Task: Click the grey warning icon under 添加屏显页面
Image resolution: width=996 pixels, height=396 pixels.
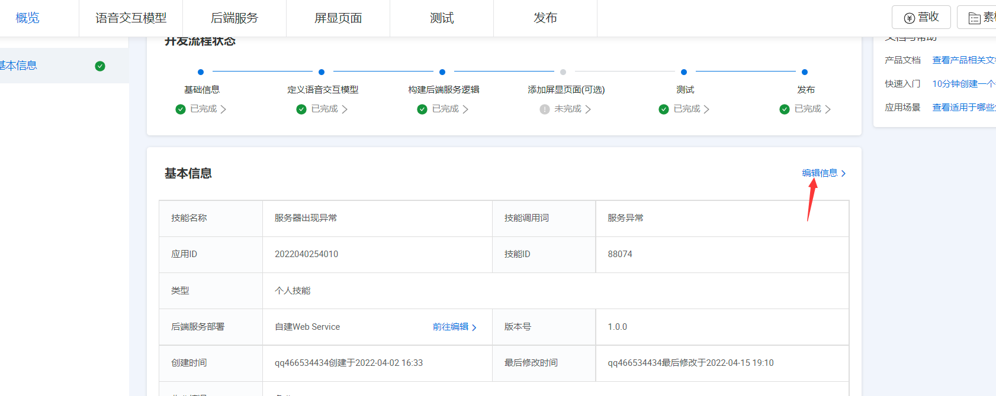Action: [x=545, y=109]
